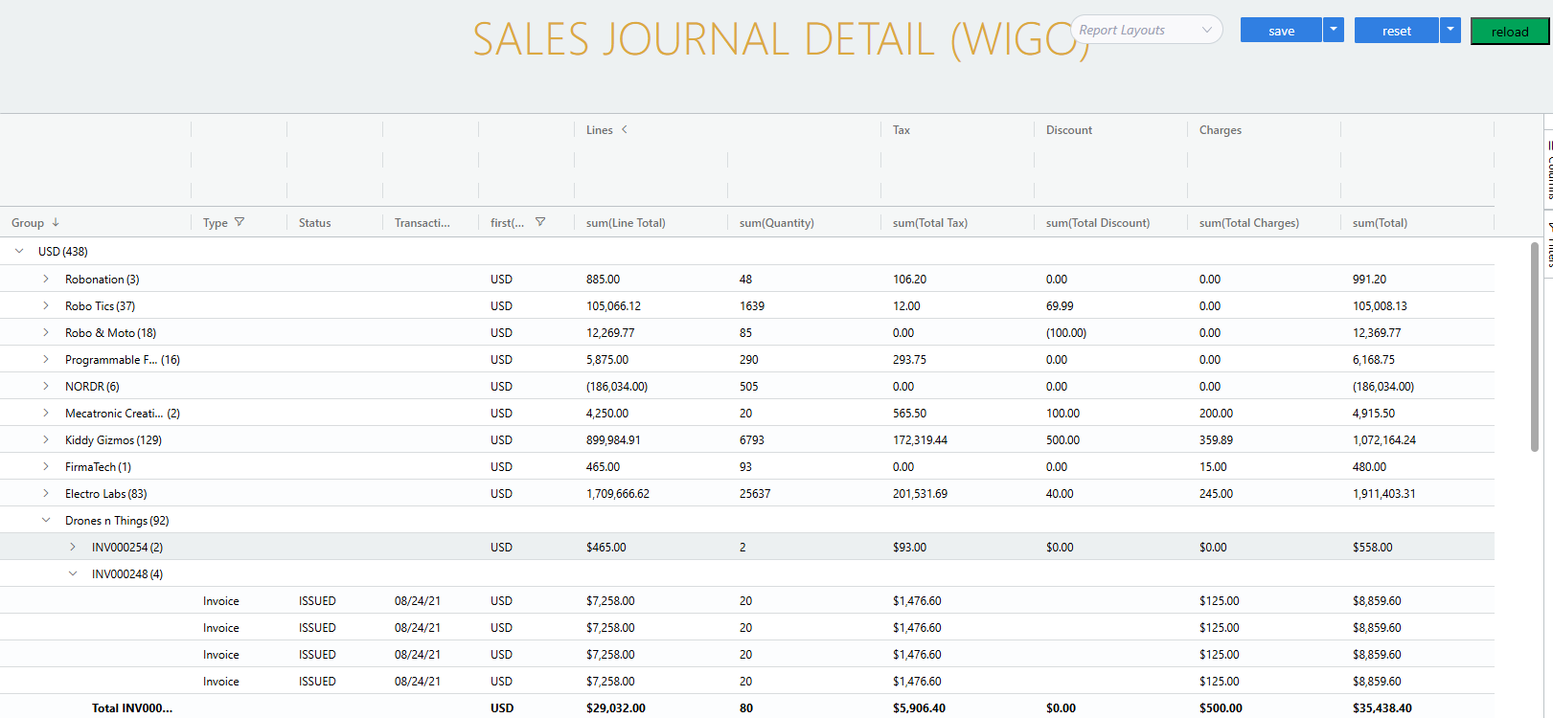Select the Total INV000... summary row label
Viewport: 1553px width, 718px height.
[x=132, y=708]
